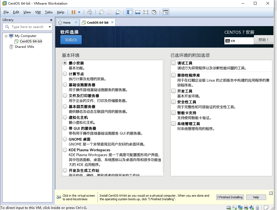Switch to the Home tab

[x=67, y=23]
